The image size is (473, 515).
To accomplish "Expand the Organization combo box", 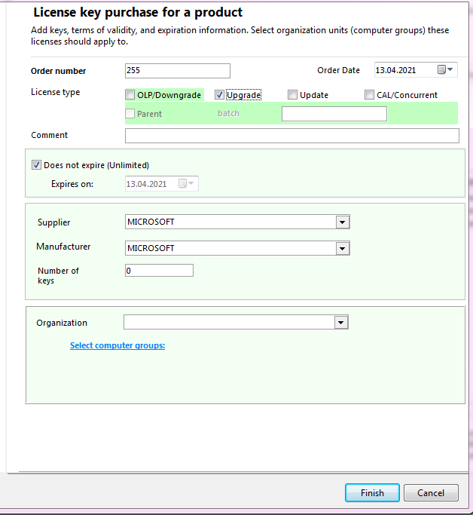I will [x=340, y=323].
